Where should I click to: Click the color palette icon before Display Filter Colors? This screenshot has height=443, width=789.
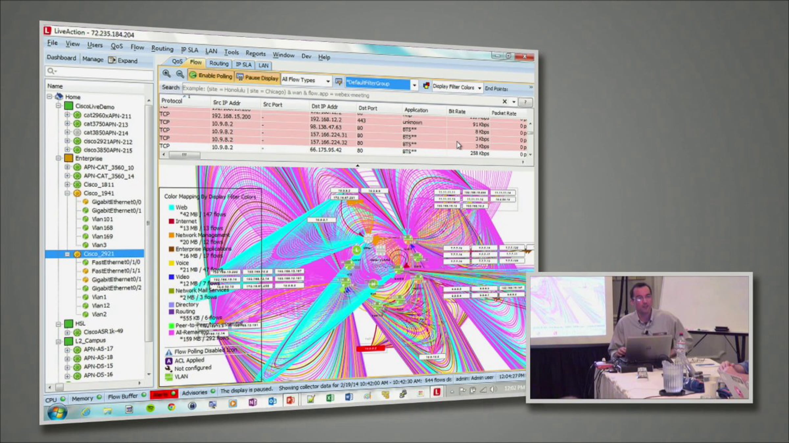[426, 86]
